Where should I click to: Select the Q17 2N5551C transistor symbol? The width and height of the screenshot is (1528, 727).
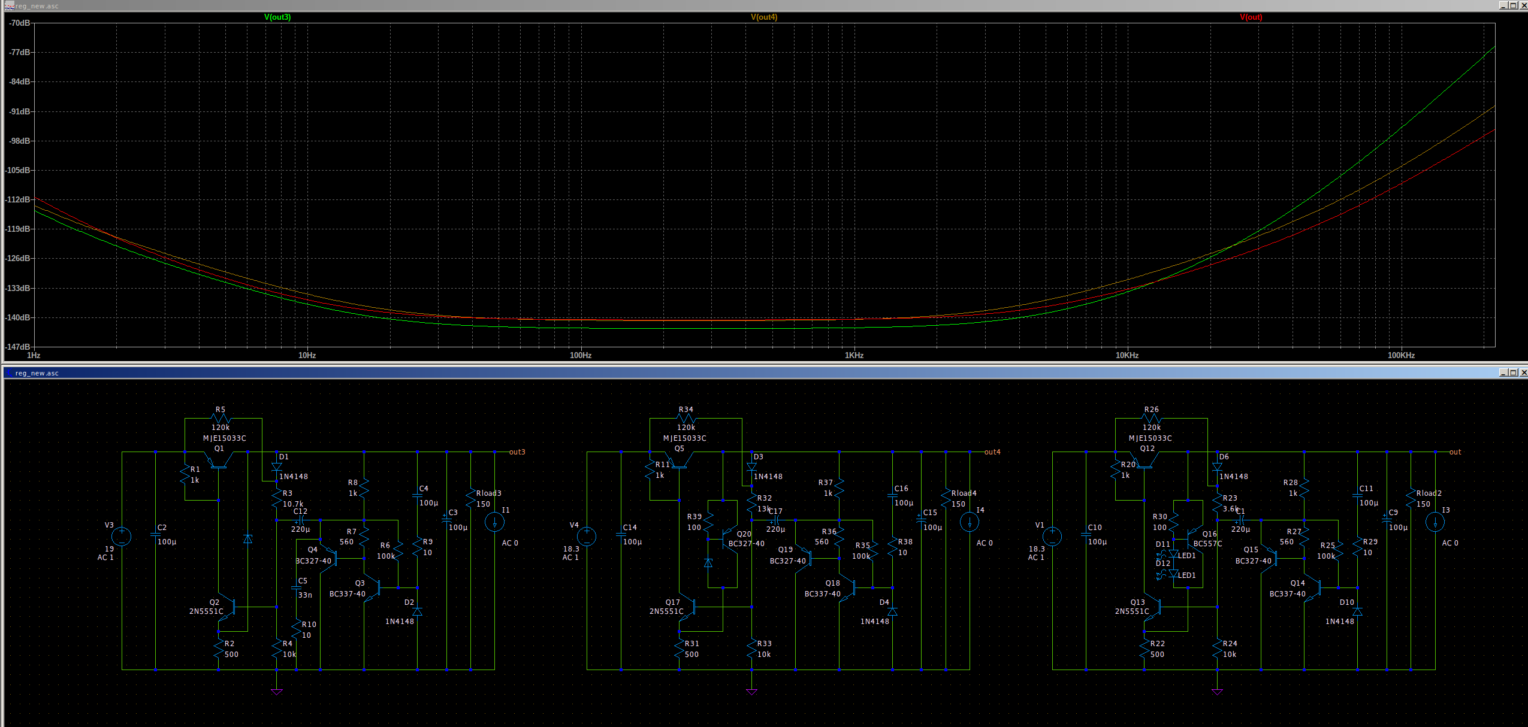[x=687, y=607]
